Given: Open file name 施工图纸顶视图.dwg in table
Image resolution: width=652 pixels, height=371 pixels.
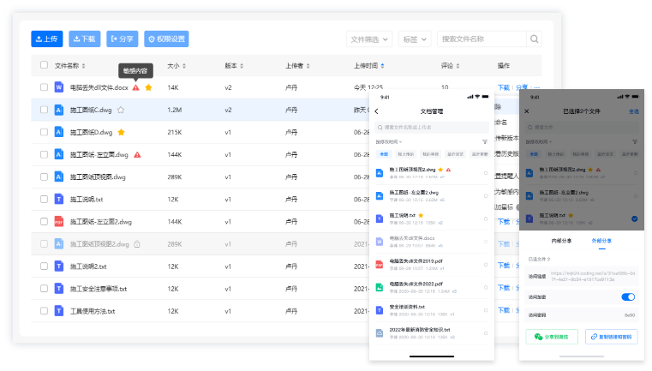Looking at the screenshot, I should click(98, 177).
